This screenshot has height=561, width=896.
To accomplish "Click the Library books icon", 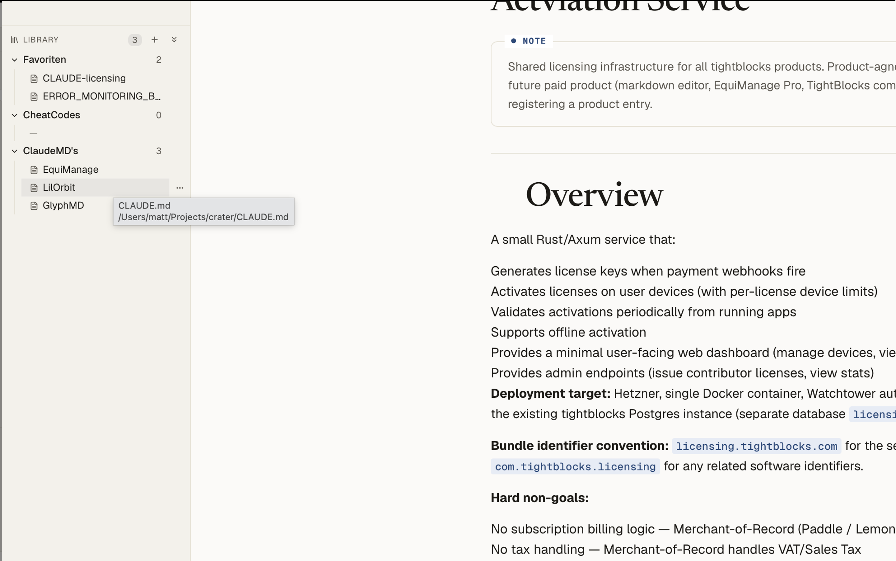I will click(x=14, y=40).
